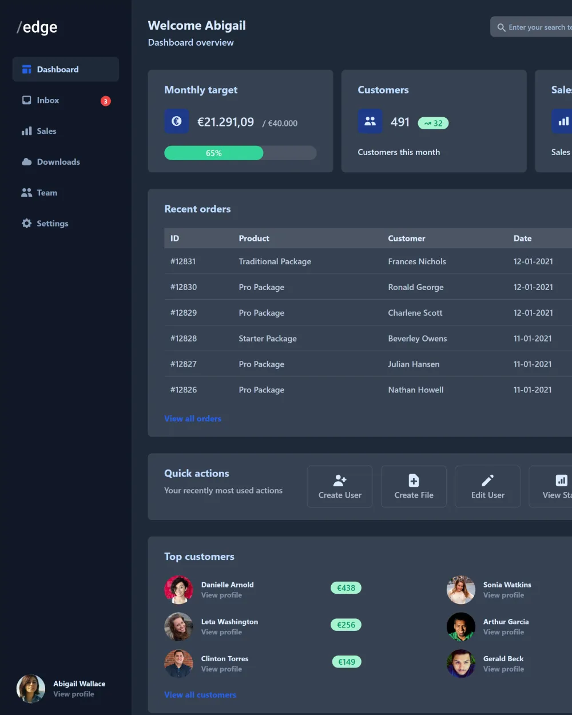572x715 pixels.
Task: Open Leta Washington's View profile link
Action: click(x=221, y=632)
